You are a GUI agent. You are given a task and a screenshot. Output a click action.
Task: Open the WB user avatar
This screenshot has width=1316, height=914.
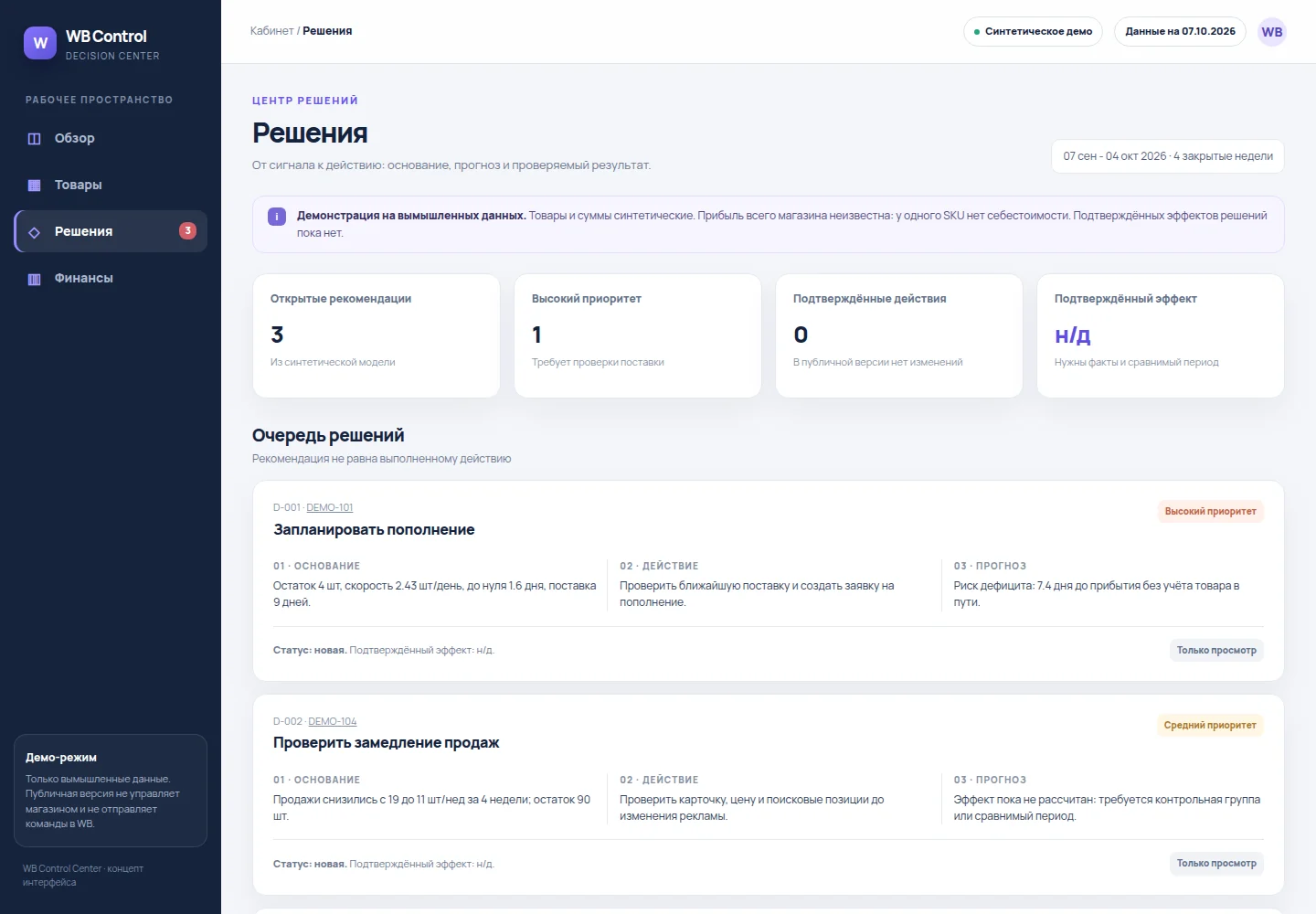pyautogui.click(x=1272, y=32)
